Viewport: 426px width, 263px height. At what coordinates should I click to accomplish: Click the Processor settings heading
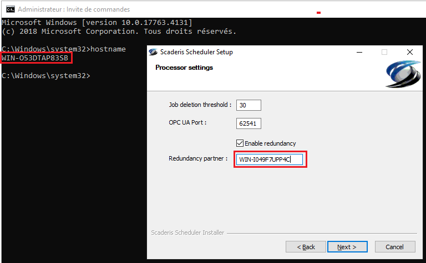[184, 68]
